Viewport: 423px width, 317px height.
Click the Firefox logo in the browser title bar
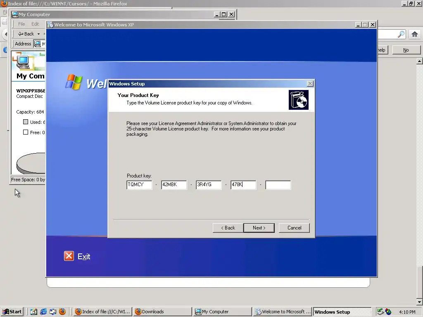(x=4, y=3)
